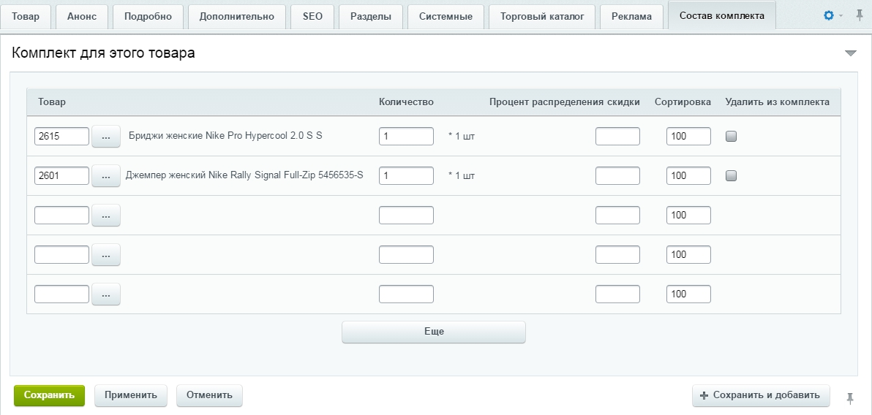Click empty product ID field in fifth row
This screenshot has height=415, width=872.
click(x=61, y=294)
